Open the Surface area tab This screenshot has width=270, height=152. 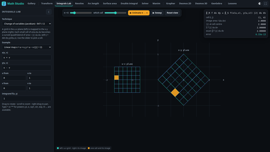click(x=110, y=3)
